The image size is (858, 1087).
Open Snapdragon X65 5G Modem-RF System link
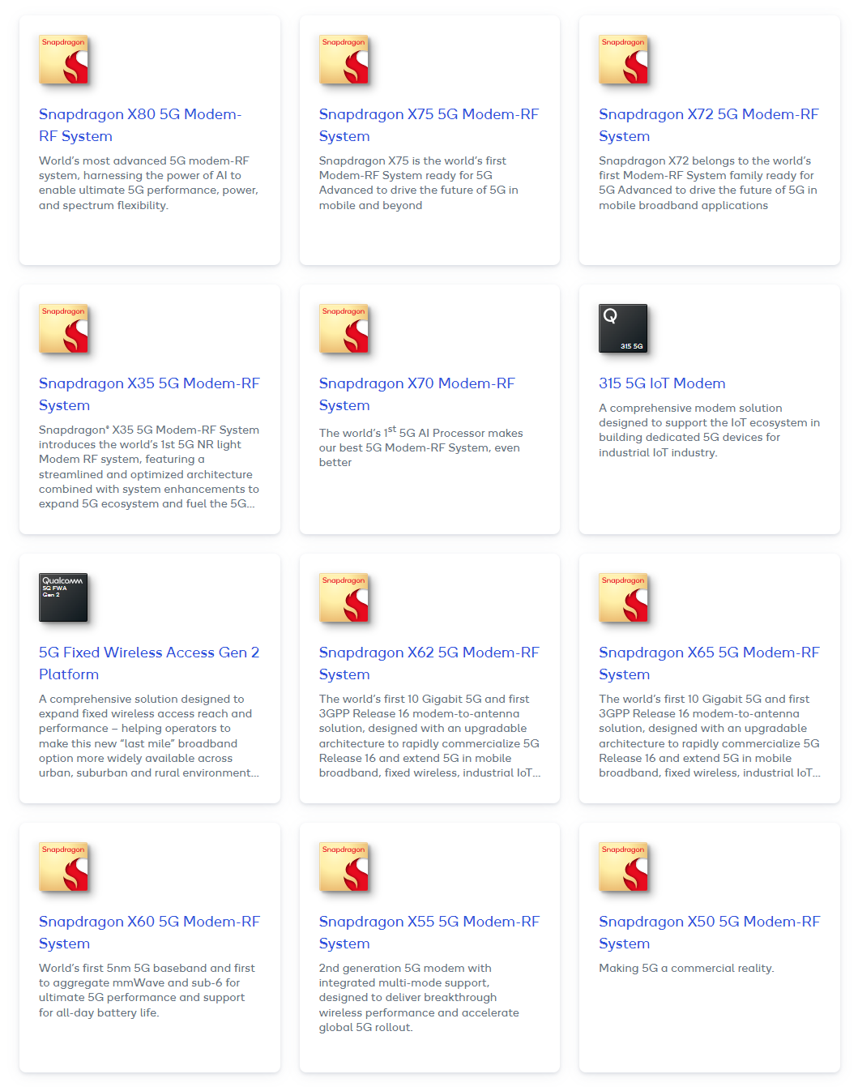click(709, 663)
